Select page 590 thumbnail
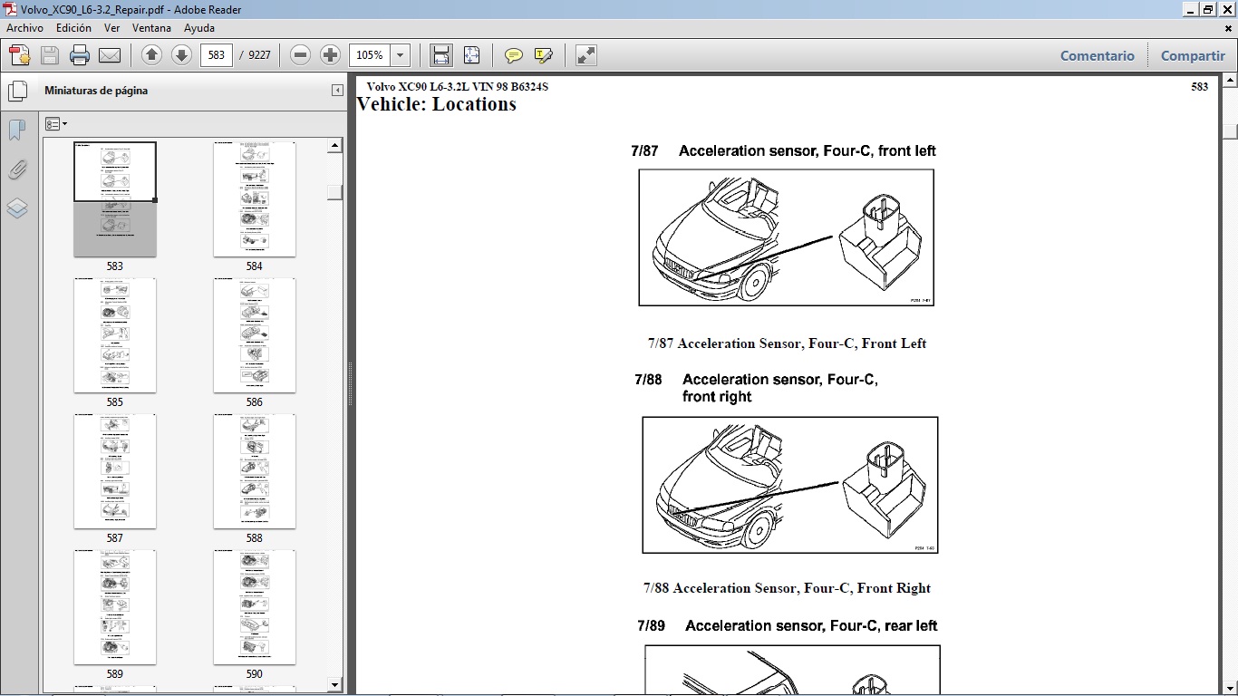The image size is (1238, 696). coord(255,607)
